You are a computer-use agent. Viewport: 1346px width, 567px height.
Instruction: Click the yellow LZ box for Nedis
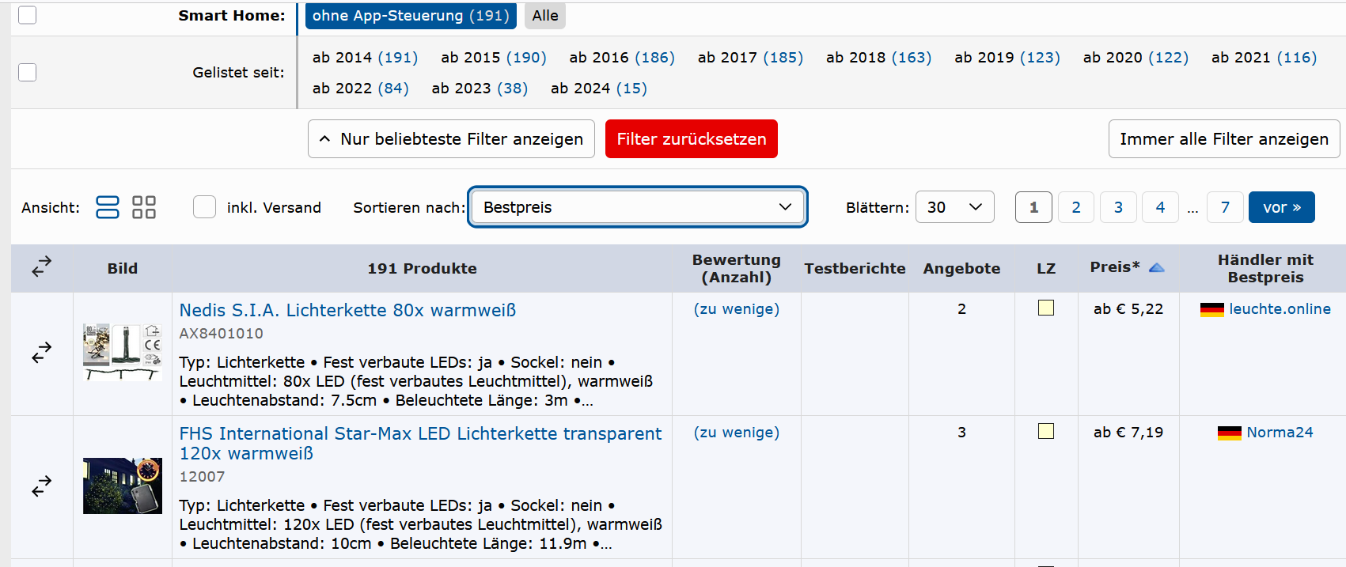pyautogui.click(x=1045, y=308)
